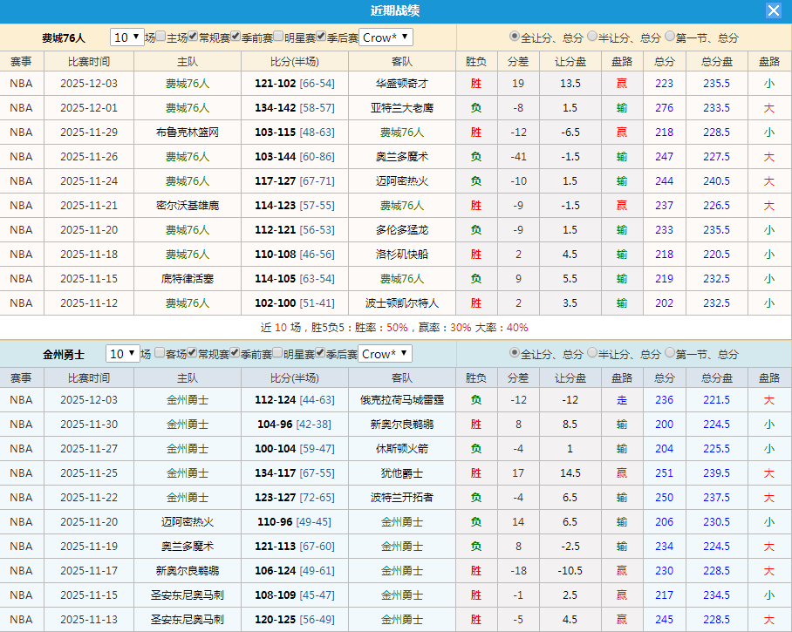Viewport: 792px width, 632px height.
Task: Click the 俄克拉荷马城雷霆 away team link
Action: [402, 399]
